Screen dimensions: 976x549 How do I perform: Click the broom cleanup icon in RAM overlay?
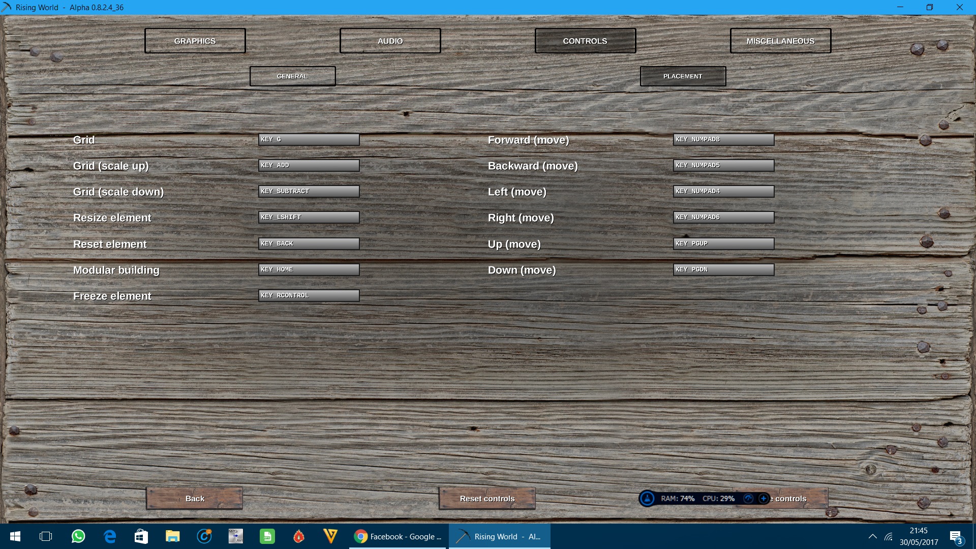pyautogui.click(x=647, y=499)
